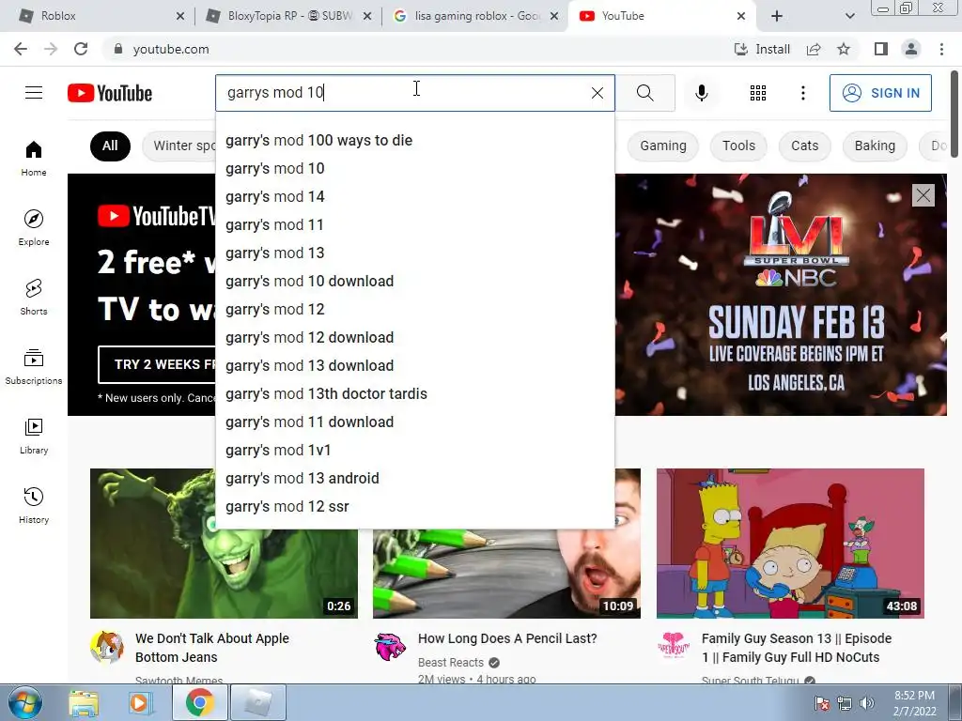
Task: Select suggestion garry's mod 11
Action: [x=414, y=225]
